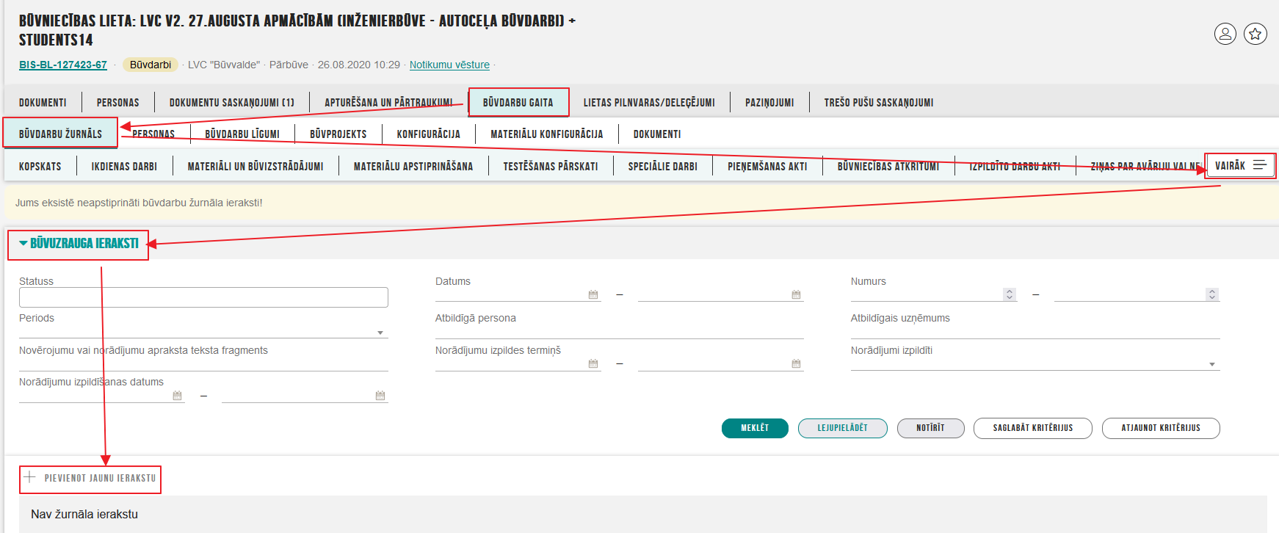Open Materiālu apstiprināšana tab
This screenshot has height=533, width=1279.
point(413,167)
